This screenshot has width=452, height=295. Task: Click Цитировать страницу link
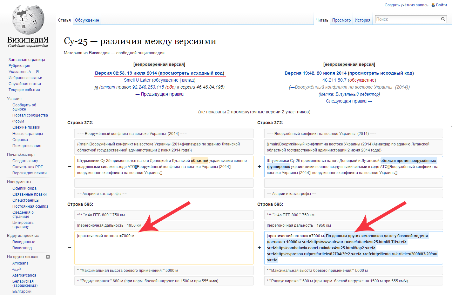click(23, 225)
